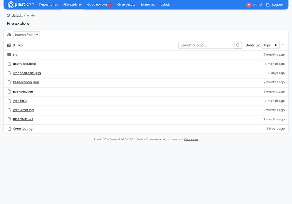Focus the Search in folder field
Image resolution: width=292 pixels, height=204 pixels.
(206, 45)
